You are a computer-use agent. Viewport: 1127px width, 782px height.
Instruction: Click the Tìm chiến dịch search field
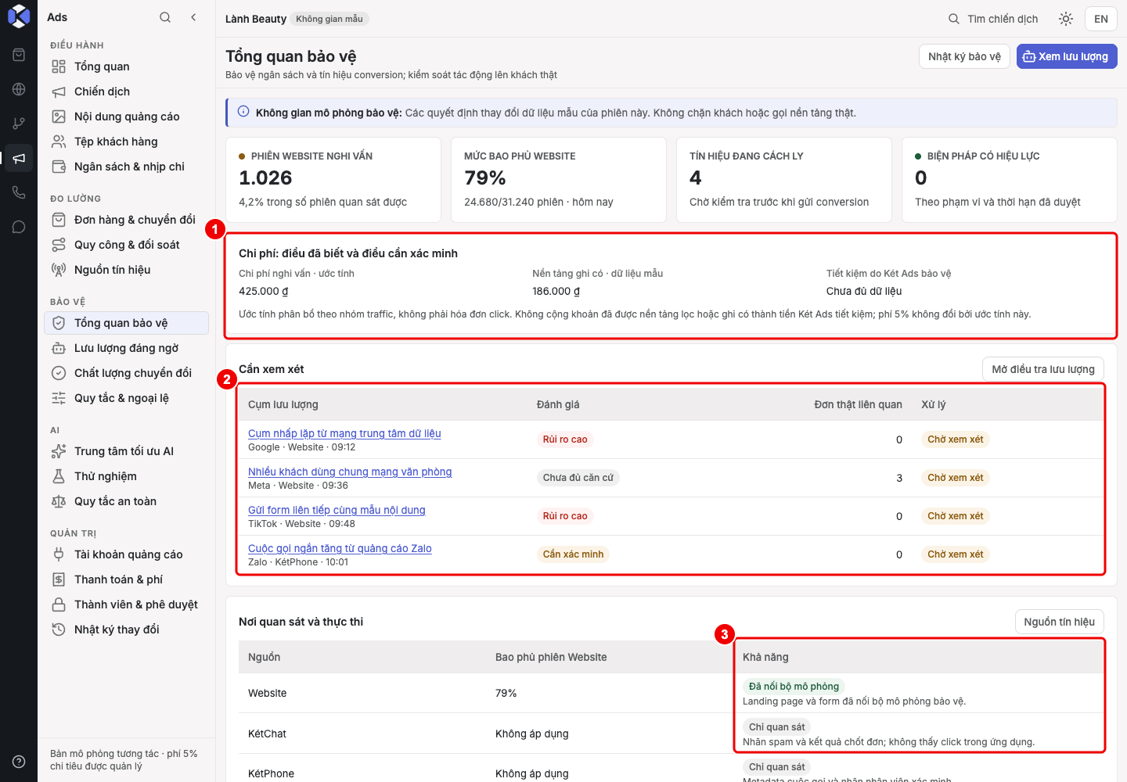(x=994, y=19)
